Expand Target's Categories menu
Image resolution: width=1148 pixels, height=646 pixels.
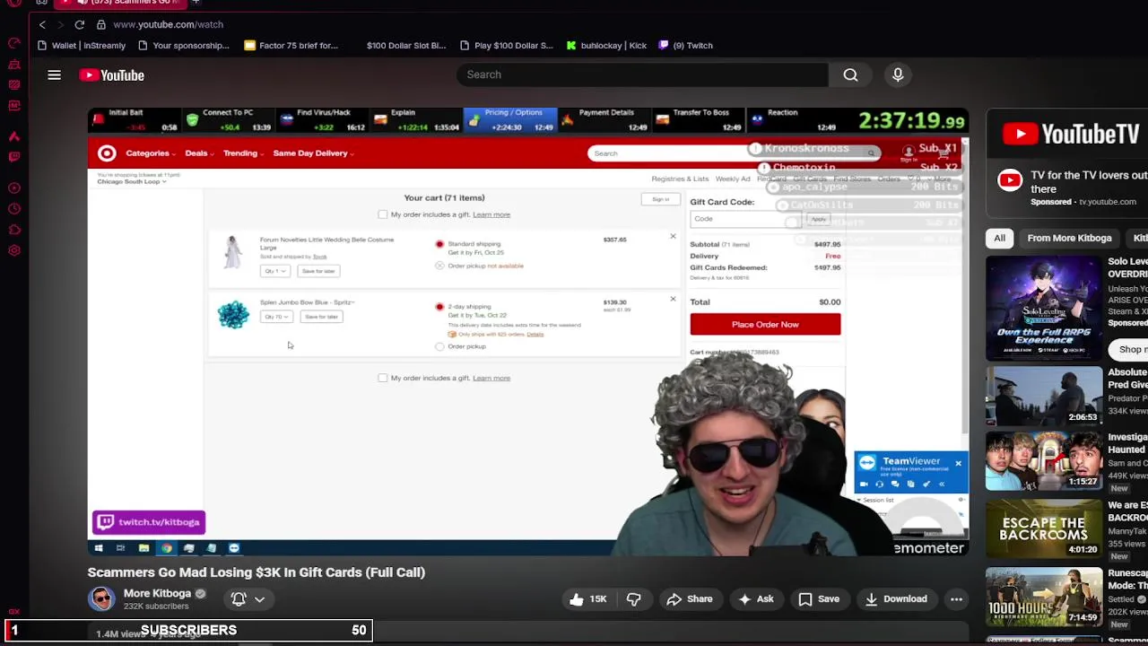click(x=150, y=153)
